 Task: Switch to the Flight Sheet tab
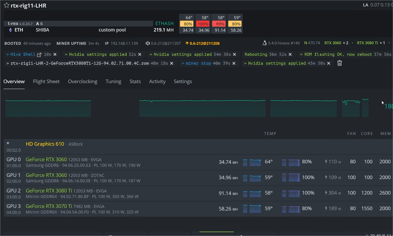[x=46, y=81]
